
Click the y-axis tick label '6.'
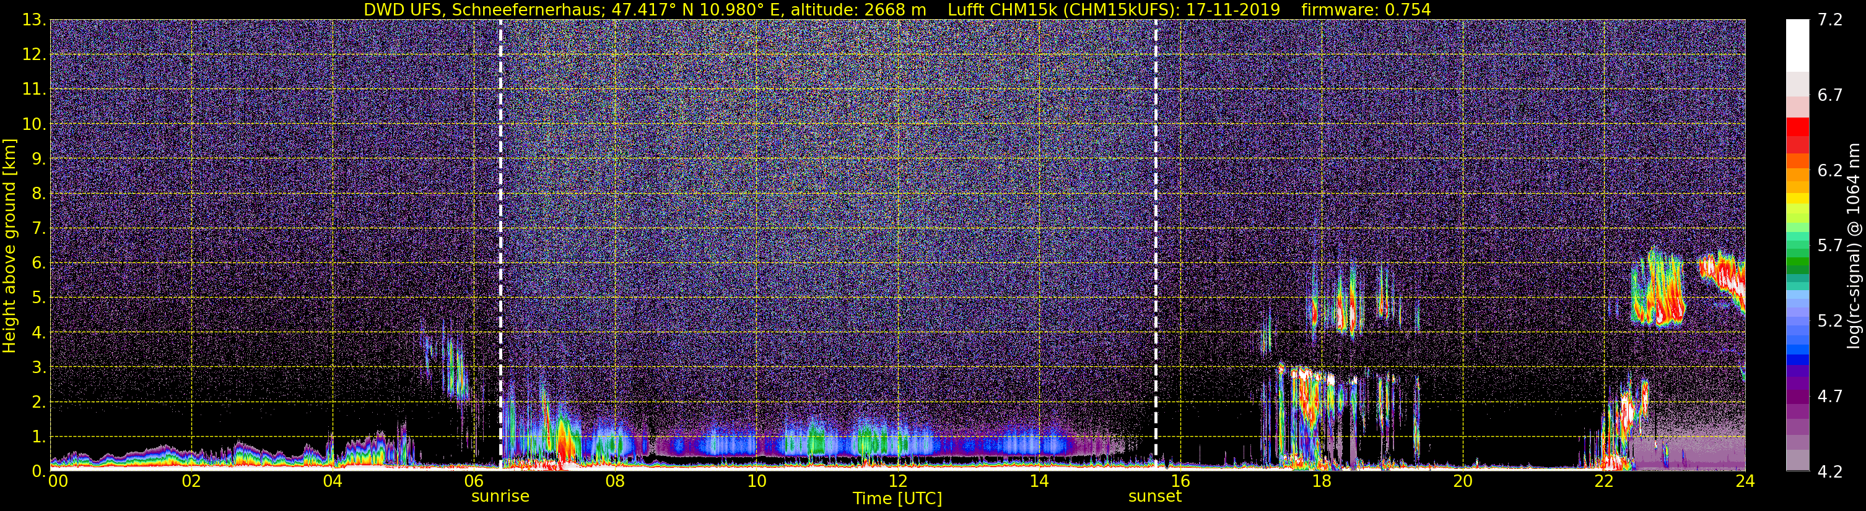pyautogui.click(x=39, y=263)
